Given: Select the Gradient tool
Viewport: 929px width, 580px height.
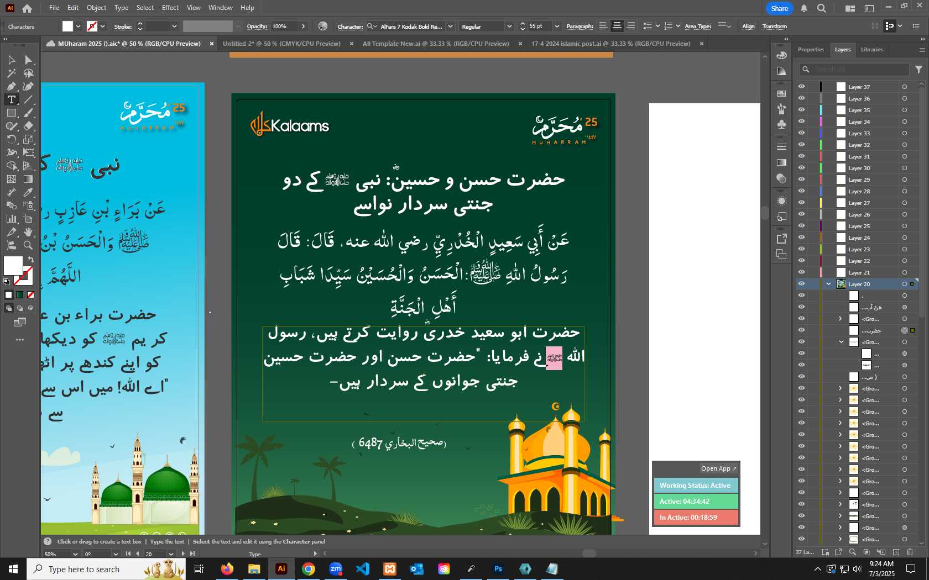Looking at the screenshot, I should tap(29, 179).
